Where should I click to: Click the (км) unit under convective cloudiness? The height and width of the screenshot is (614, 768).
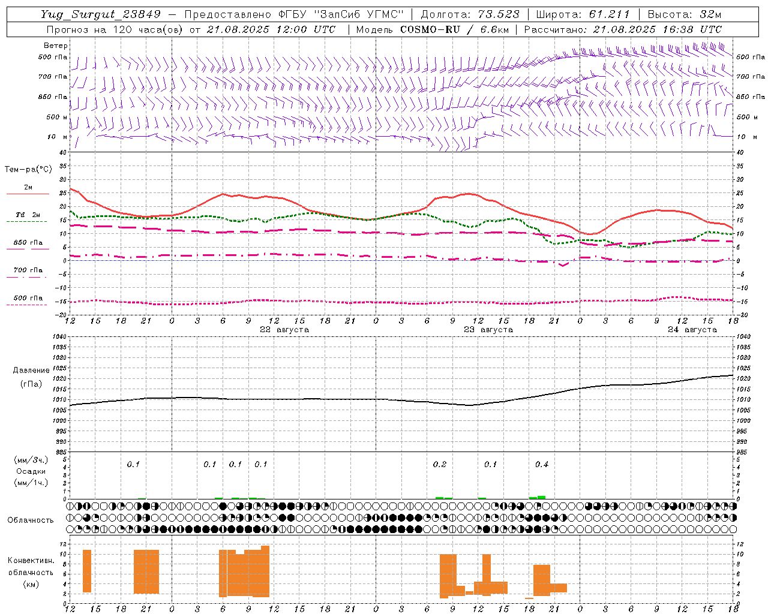31,584
